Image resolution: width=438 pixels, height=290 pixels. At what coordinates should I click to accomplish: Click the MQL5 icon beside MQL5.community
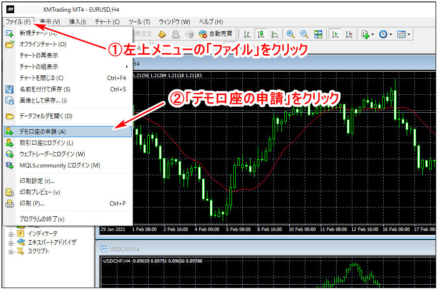pos(9,166)
